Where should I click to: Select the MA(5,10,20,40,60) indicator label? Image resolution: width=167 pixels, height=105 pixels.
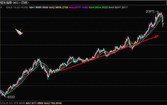[17, 7]
